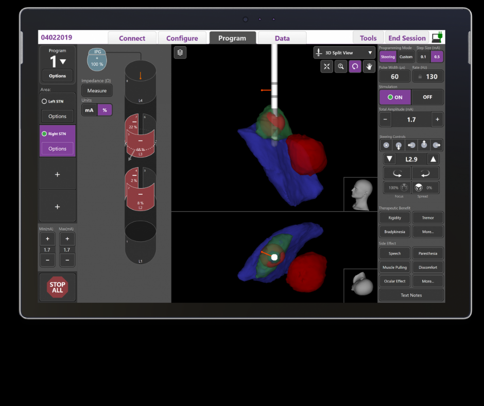This screenshot has width=484, height=406.
Task: Steer the stimulation field upward
Action: coord(424,145)
